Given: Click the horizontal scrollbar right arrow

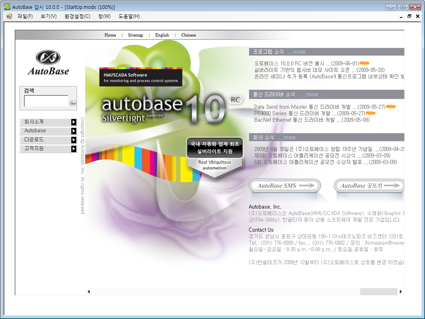Looking at the screenshot, I should 401,291.
